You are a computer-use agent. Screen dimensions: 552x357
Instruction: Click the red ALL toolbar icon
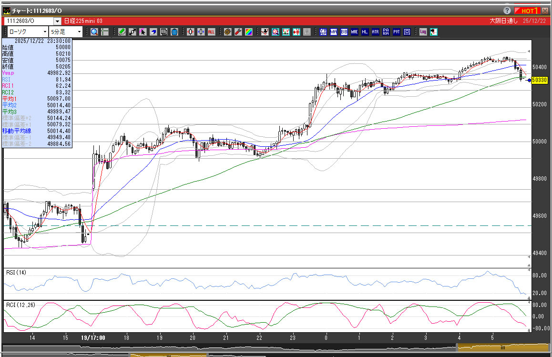211,32
